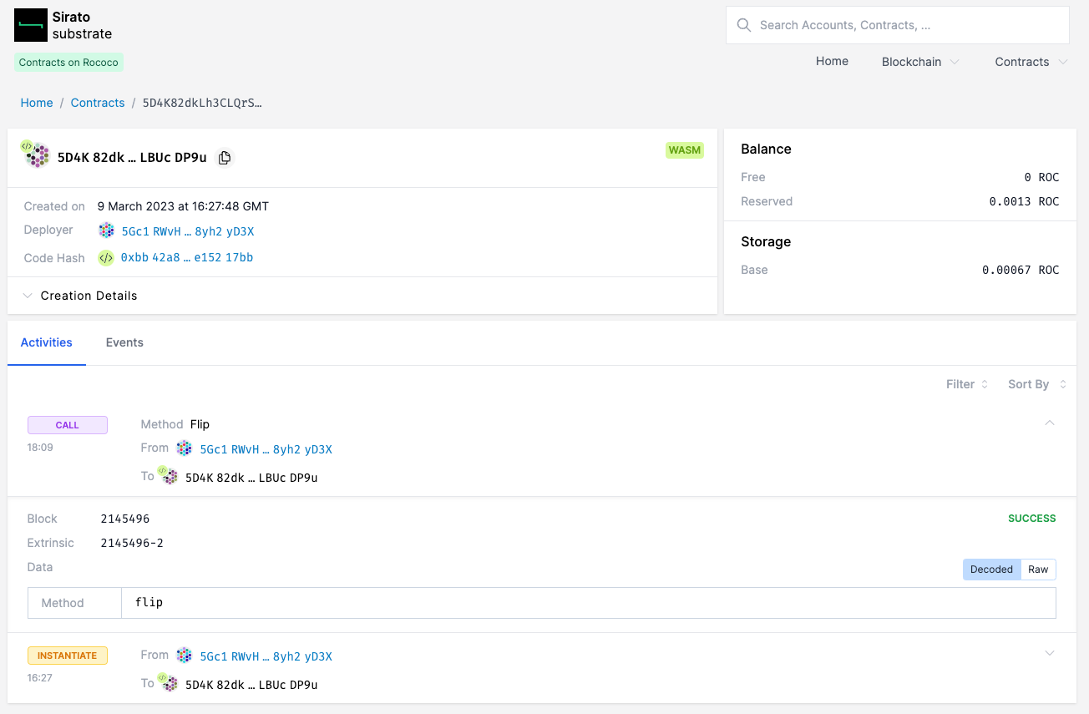
Task: Open the Filter dropdown
Action: [967, 384]
